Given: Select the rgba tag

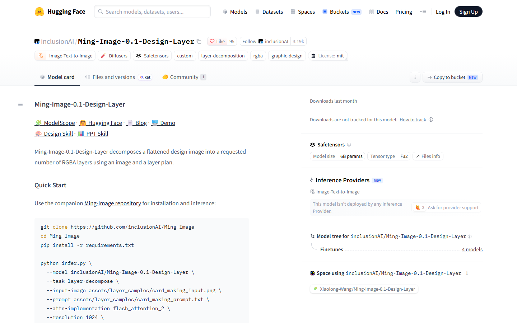Looking at the screenshot, I should [x=258, y=56].
